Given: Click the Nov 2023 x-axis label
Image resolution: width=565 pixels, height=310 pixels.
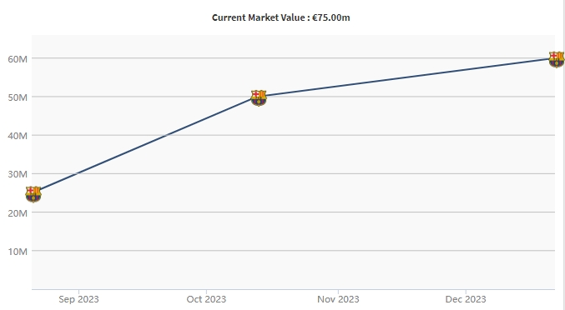Looking at the screenshot, I should coord(338,299).
